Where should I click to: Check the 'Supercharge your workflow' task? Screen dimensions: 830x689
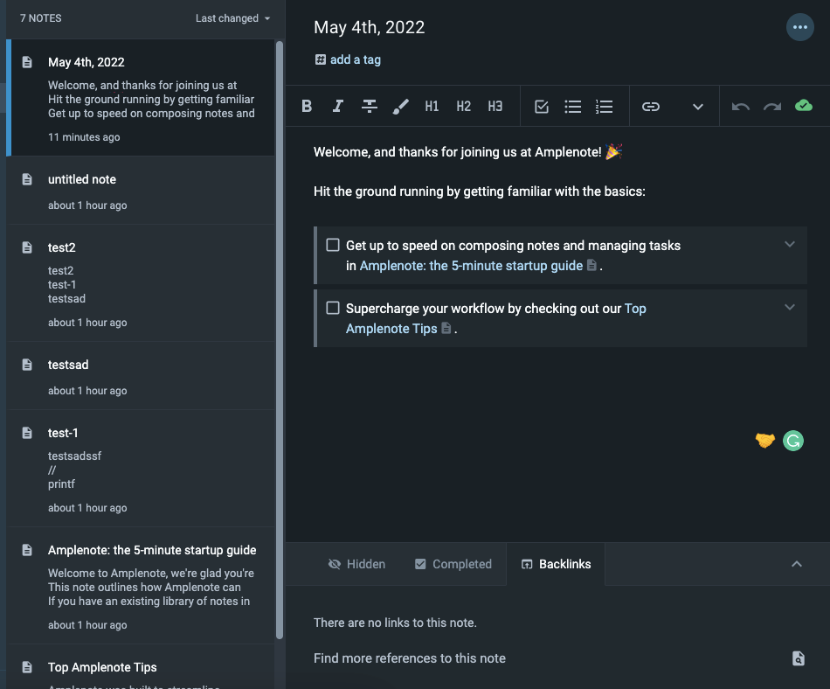333,308
